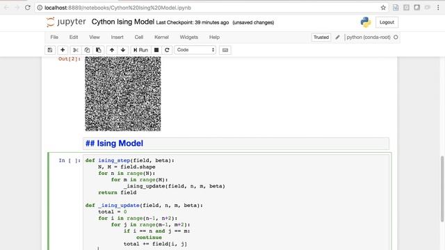Screen dimensions: 445x250
Task: Click the python (conda-root) kernel name
Action: click(x=369, y=37)
